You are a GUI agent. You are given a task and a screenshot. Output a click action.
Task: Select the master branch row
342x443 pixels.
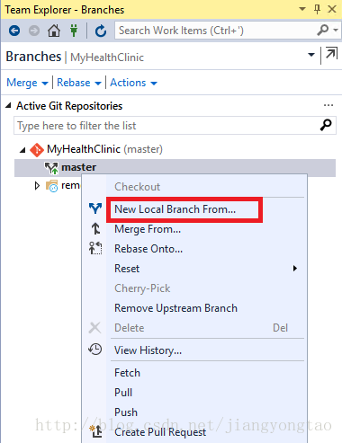[175, 168]
